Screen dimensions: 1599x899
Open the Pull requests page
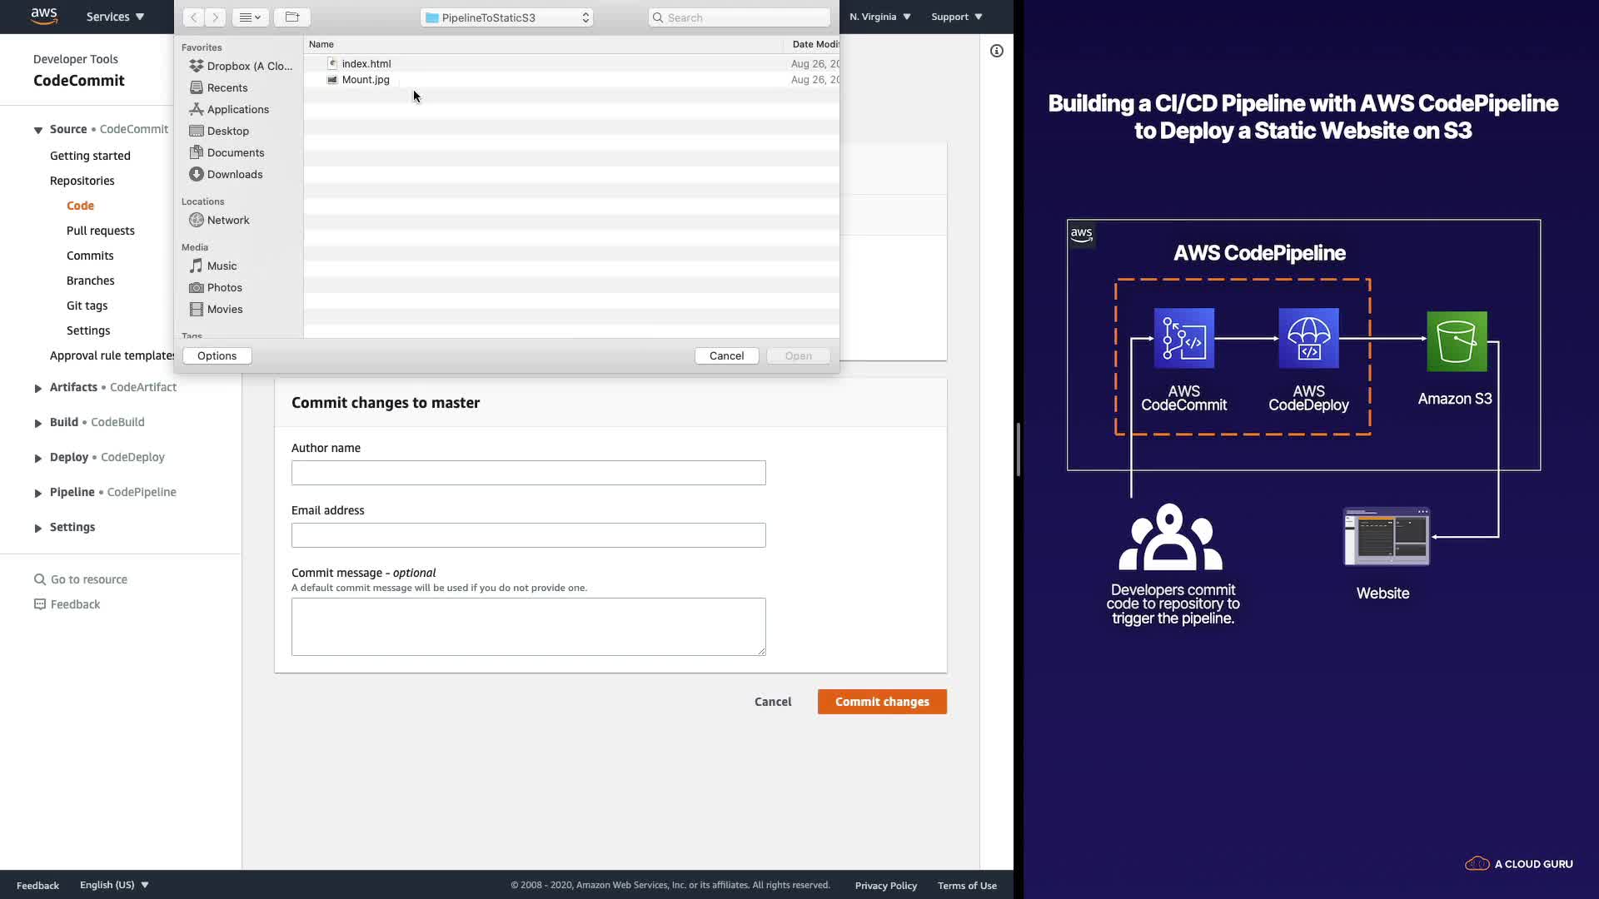100,231
